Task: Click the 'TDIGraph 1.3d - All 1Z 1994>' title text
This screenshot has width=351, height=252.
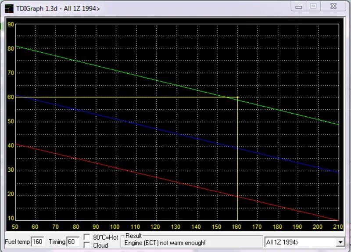Action: 58,9
